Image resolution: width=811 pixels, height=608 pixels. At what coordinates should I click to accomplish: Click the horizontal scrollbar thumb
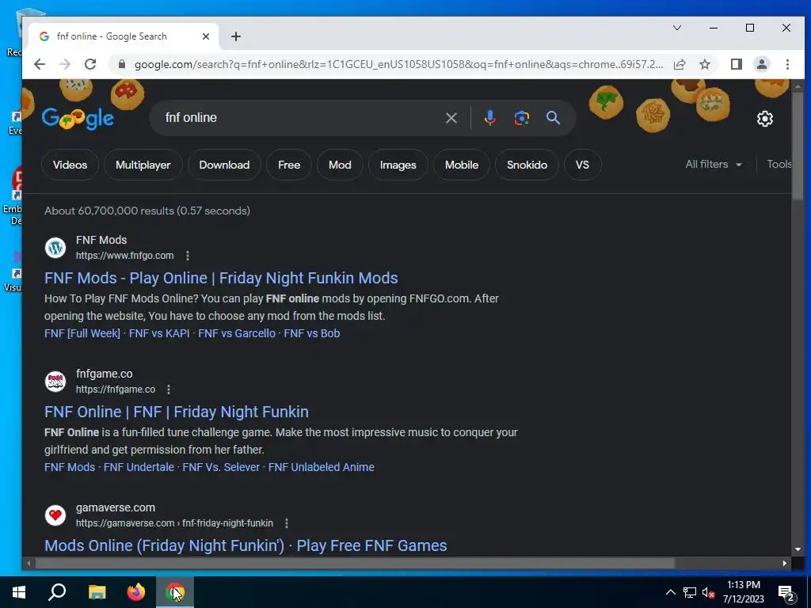click(x=355, y=563)
